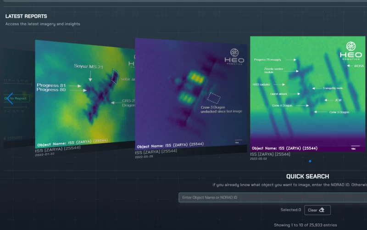
Task: Click the LATEST REPORTS heading
Action: point(26,16)
